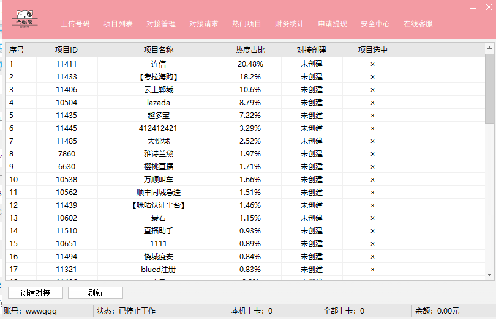
Task: Select the 饶城疫安 project name
Action: pos(159,257)
